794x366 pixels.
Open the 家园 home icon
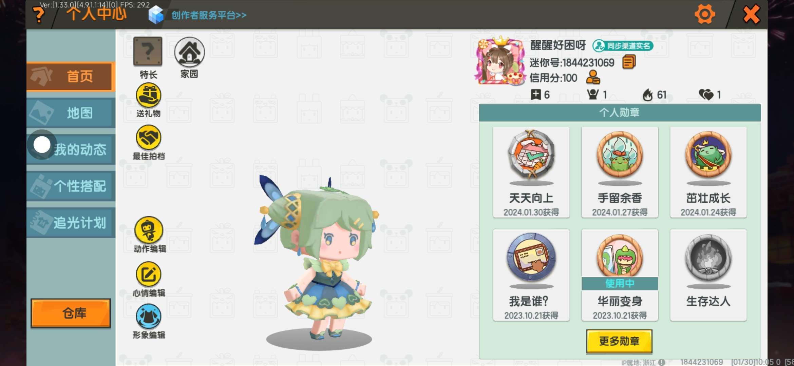[x=189, y=52]
